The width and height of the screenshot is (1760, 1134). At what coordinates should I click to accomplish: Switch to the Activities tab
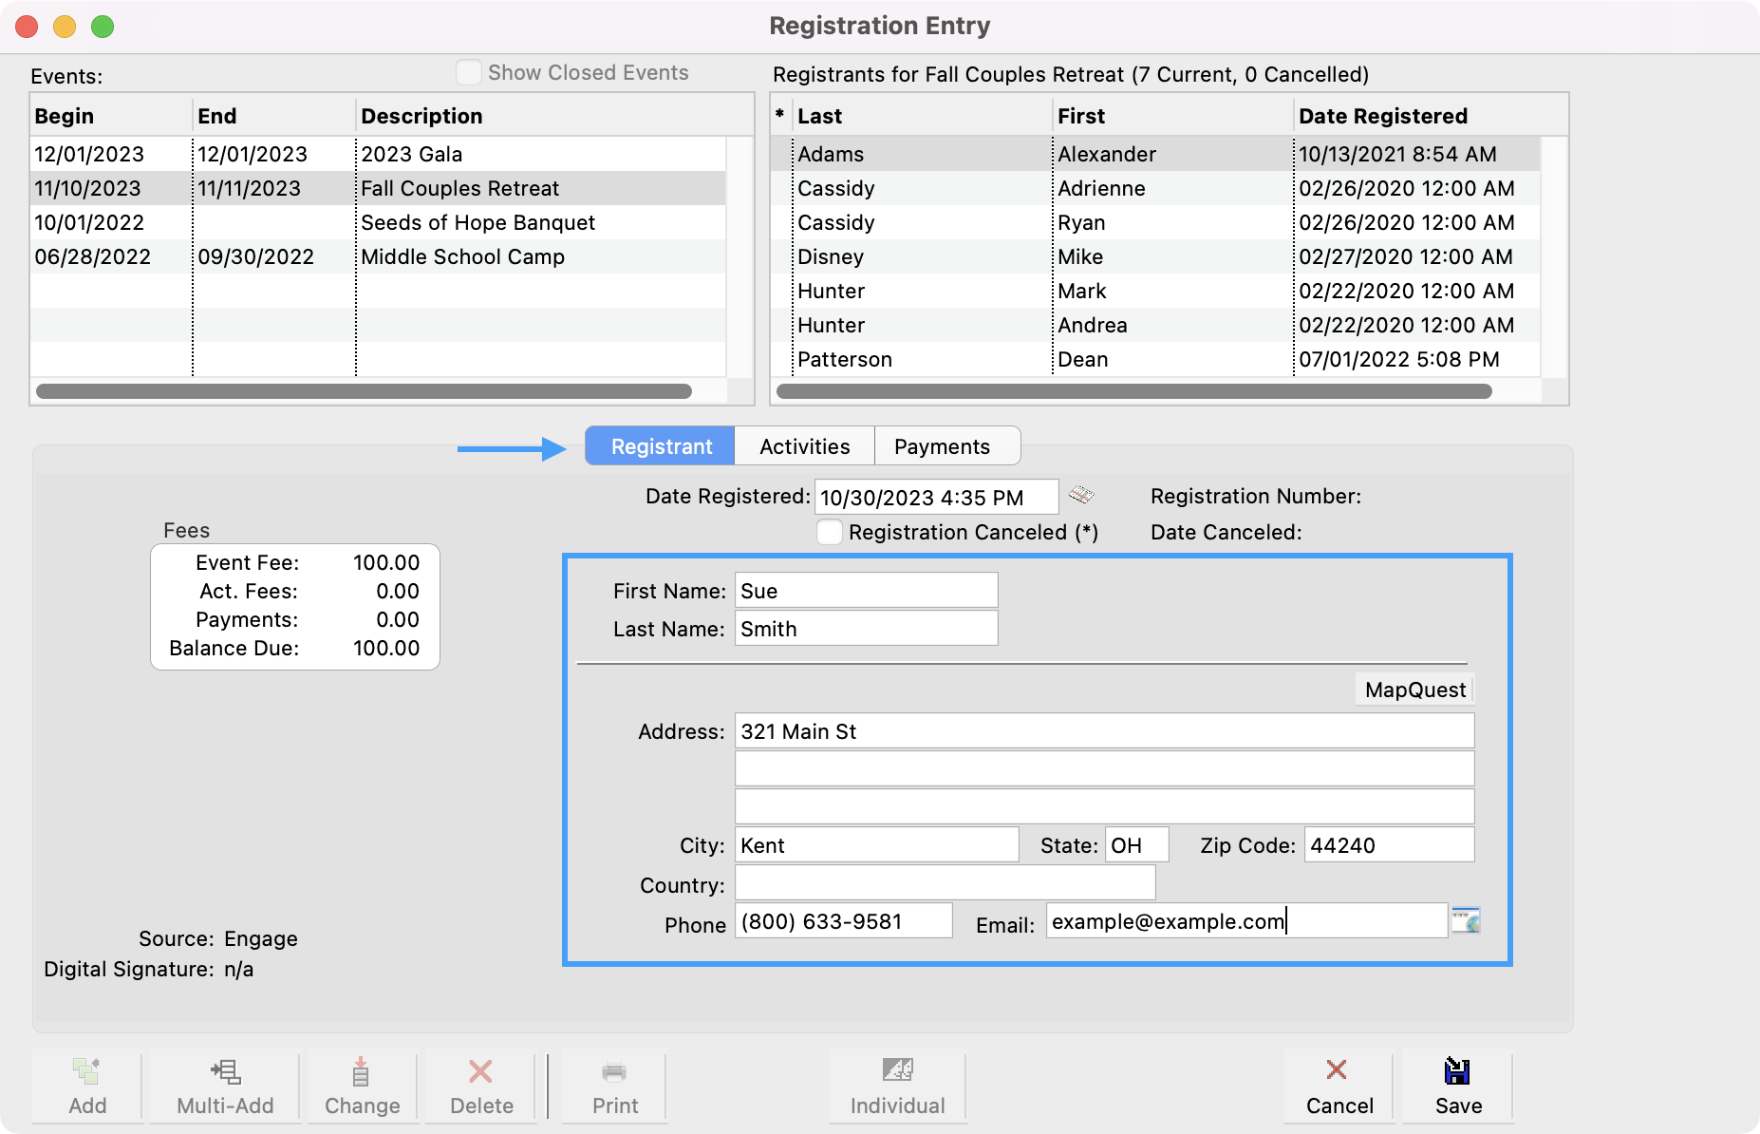804,446
